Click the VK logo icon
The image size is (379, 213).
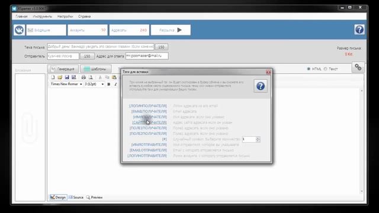(x=19, y=30)
